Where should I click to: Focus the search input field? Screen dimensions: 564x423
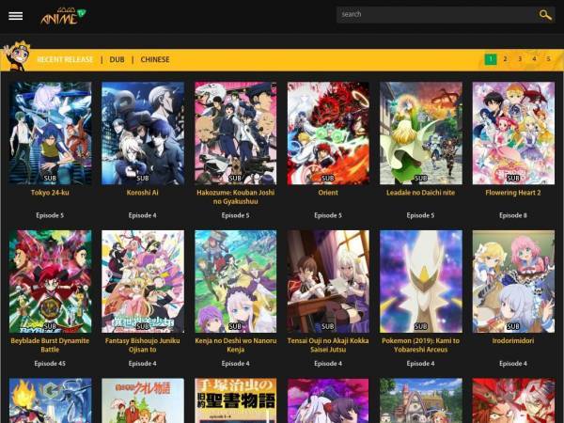[x=437, y=15]
